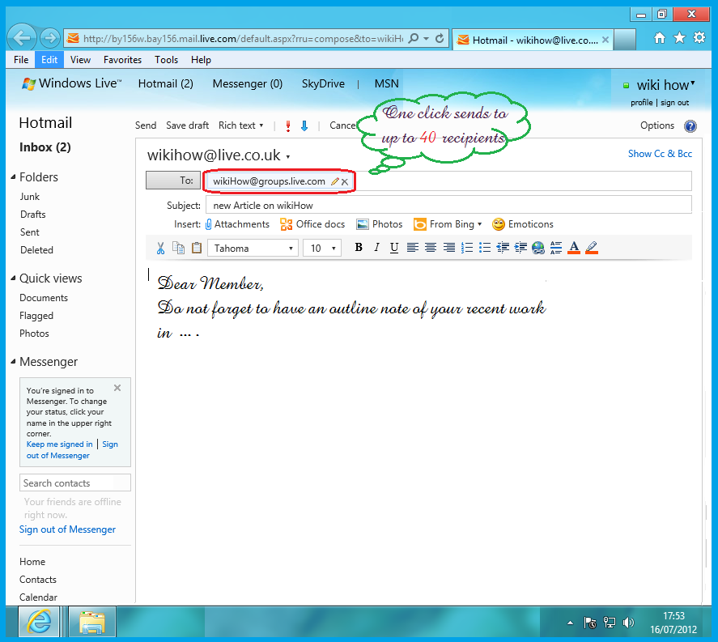The width and height of the screenshot is (718, 642).
Task: Edit recipient using the pencil icon
Action: 335,181
